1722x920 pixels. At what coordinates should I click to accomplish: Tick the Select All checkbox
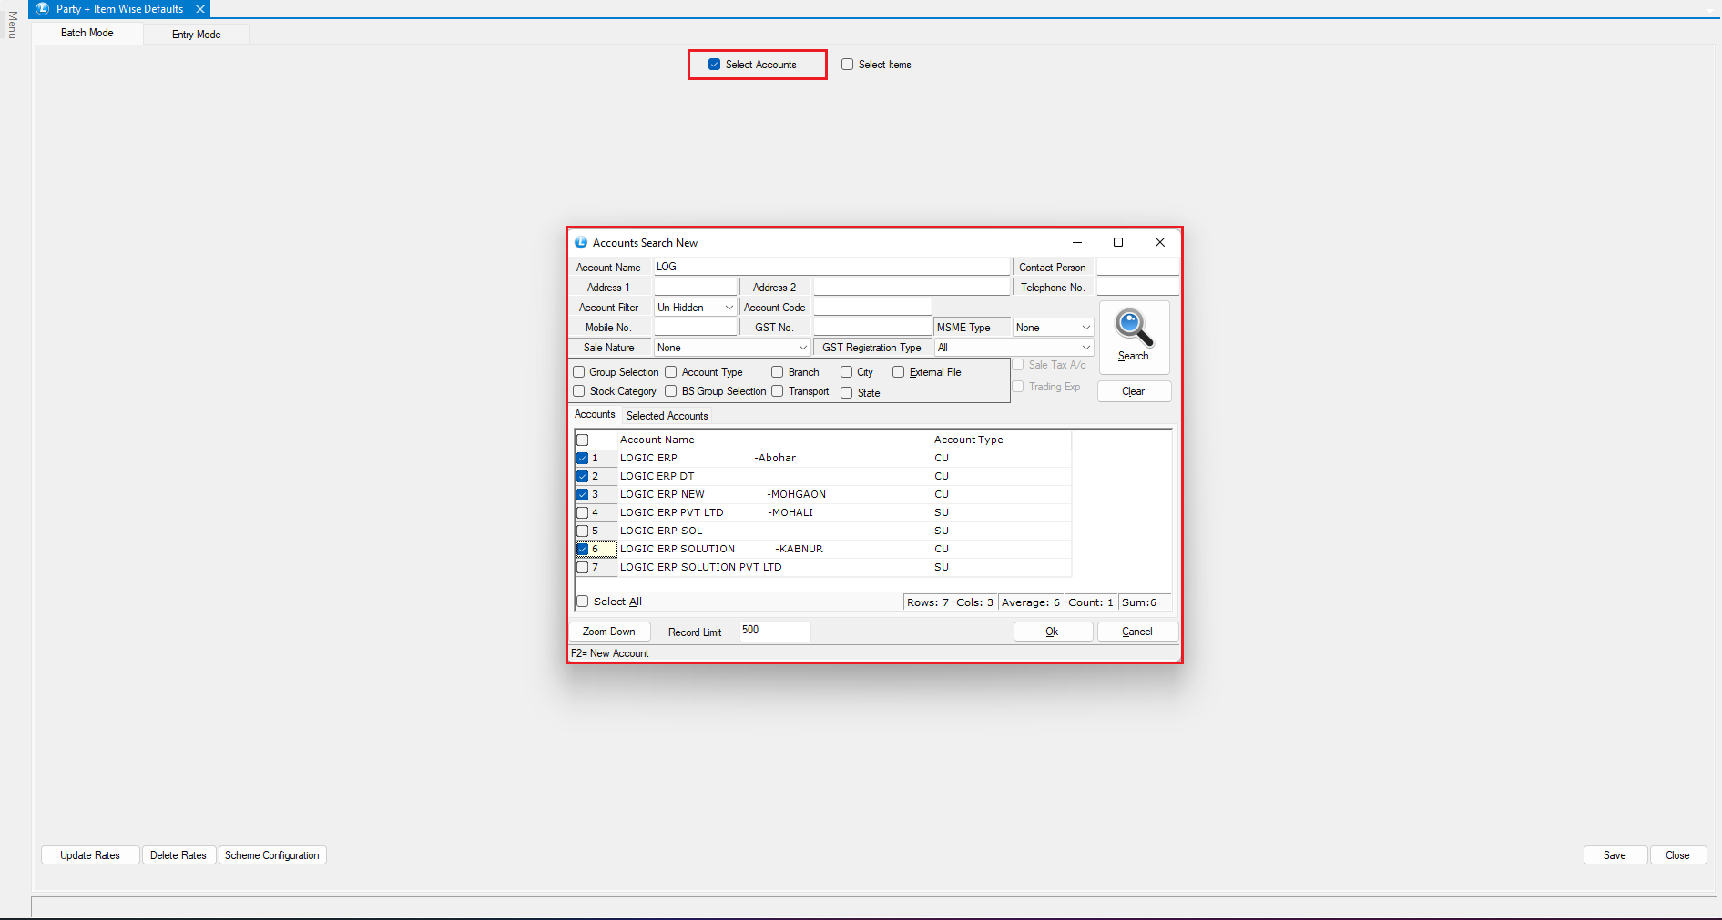click(x=583, y=602)
